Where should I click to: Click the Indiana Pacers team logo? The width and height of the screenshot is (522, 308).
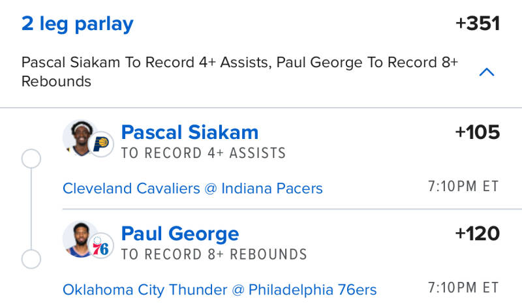[101, 144]
